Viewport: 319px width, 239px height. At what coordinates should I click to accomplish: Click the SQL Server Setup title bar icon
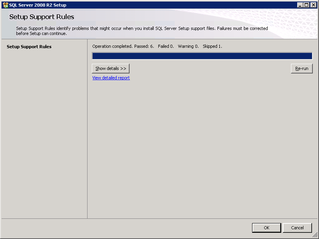click(5, 5)
